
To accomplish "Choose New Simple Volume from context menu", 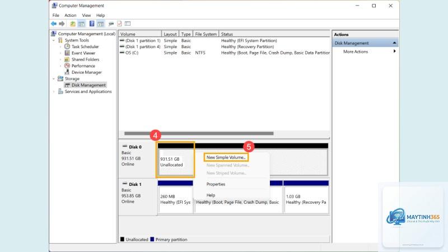I will [x=226, y=157].
